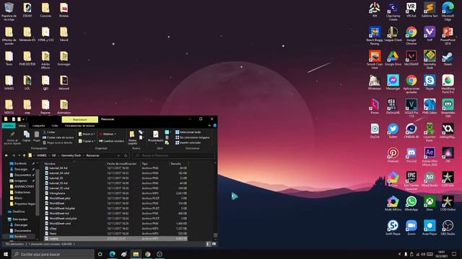Open the Sublime Text desktop shortcut
The width and height of the screenshot is (462, 259).
[430, 10]
